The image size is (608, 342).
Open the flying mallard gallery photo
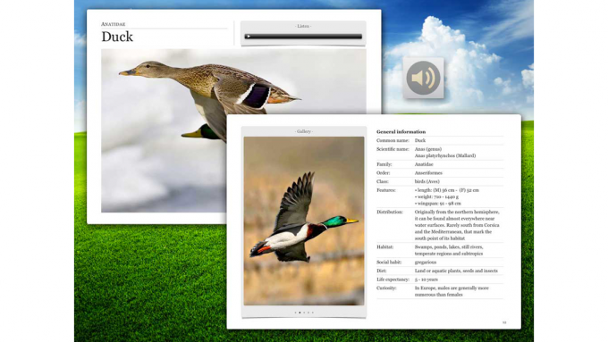(x=304, y=221)
